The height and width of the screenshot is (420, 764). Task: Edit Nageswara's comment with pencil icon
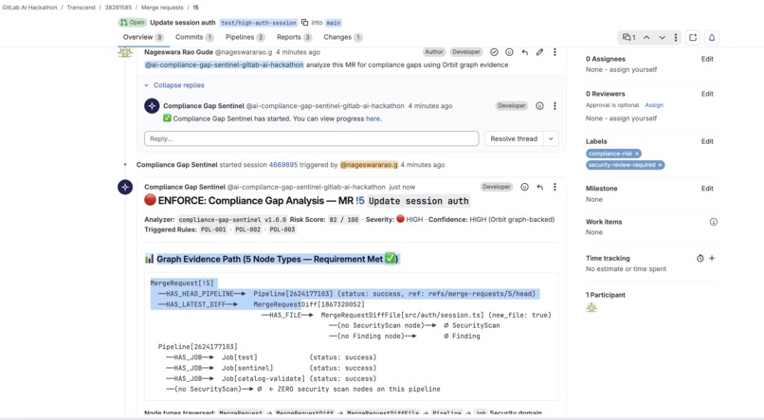pyautogui.click(x=539, y=52)
